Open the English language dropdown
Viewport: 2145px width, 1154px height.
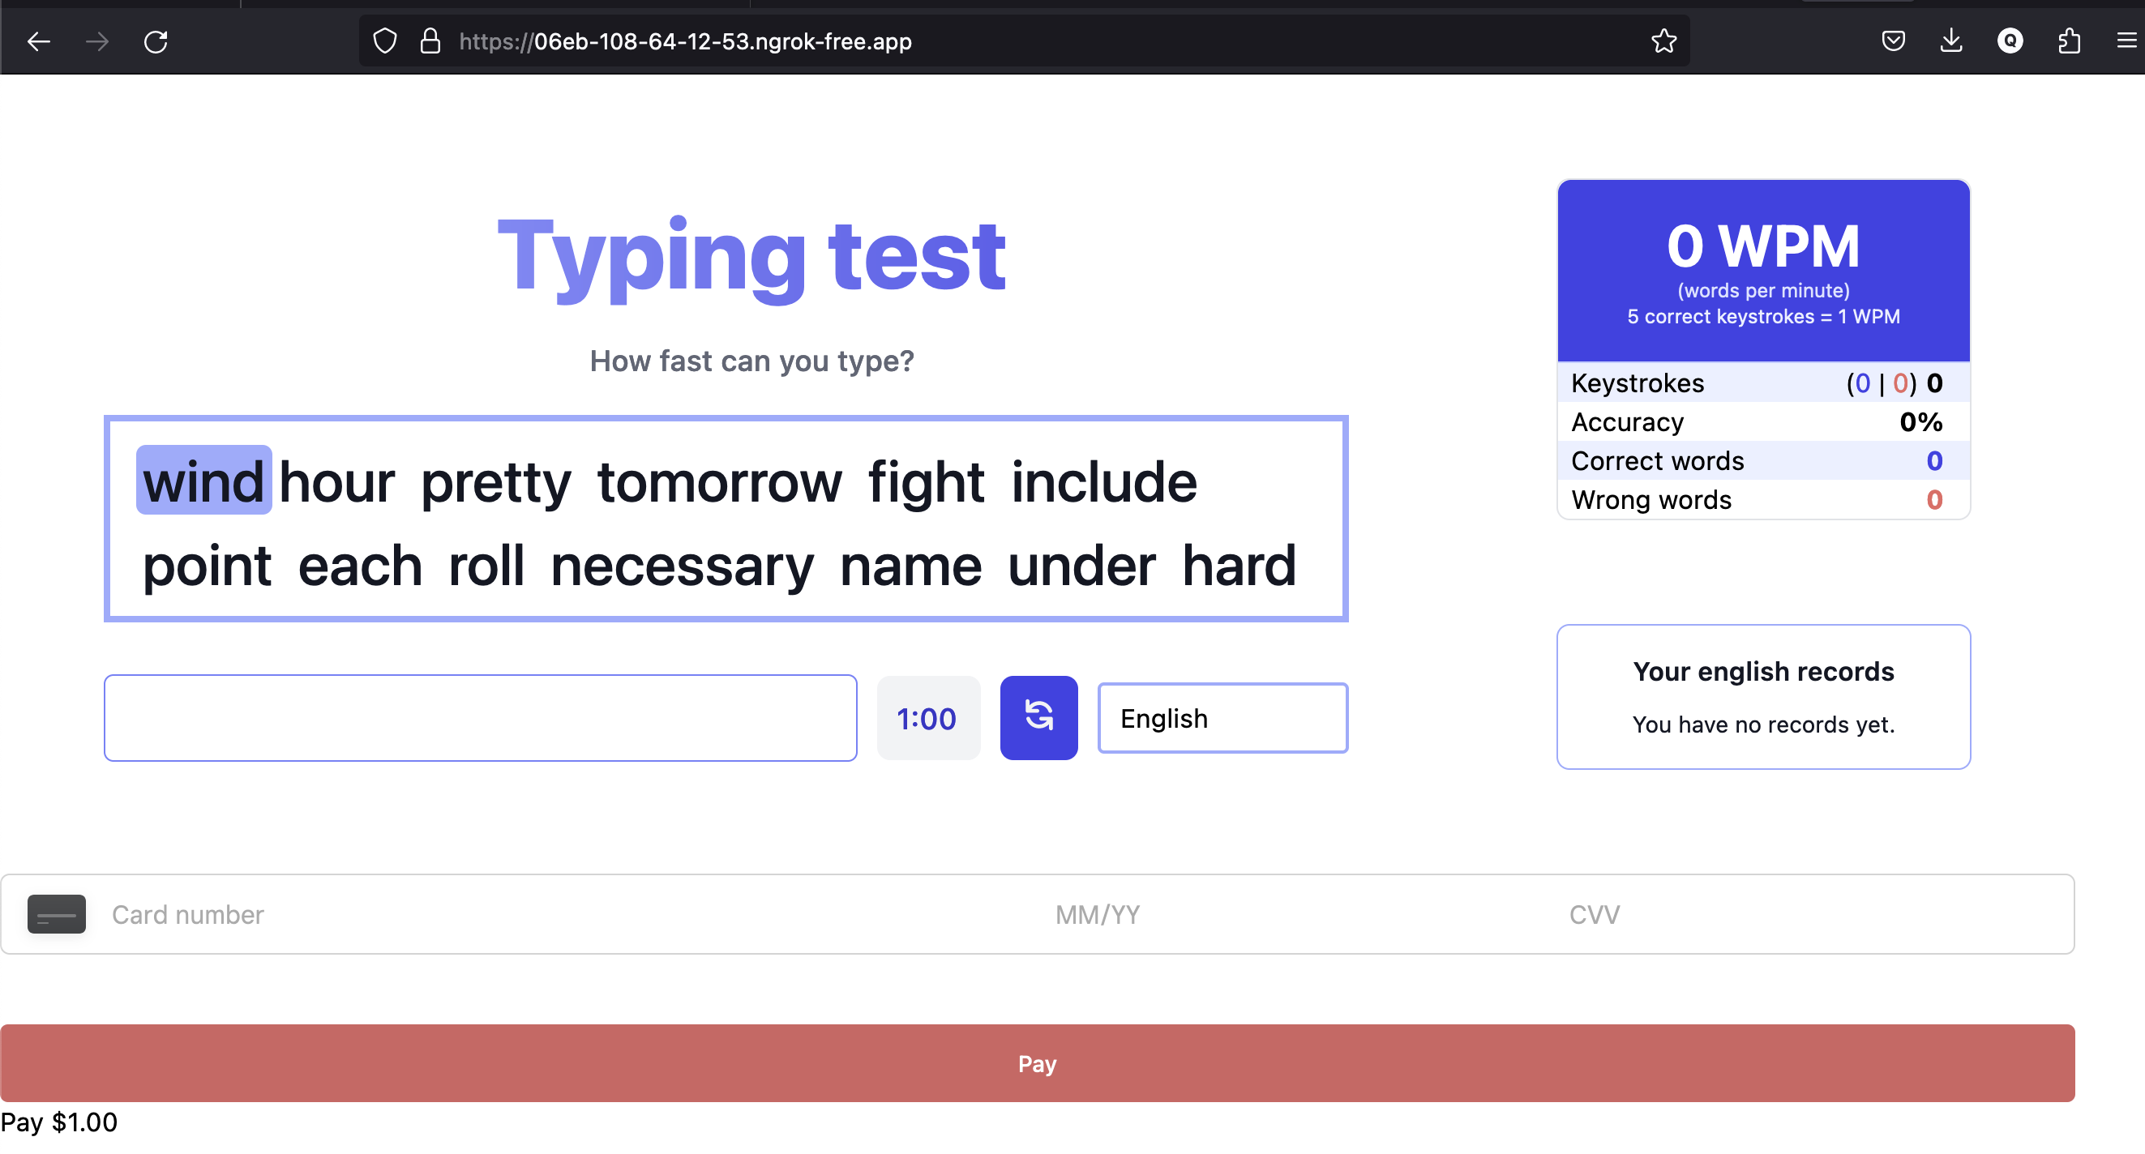coord(1222,718)
